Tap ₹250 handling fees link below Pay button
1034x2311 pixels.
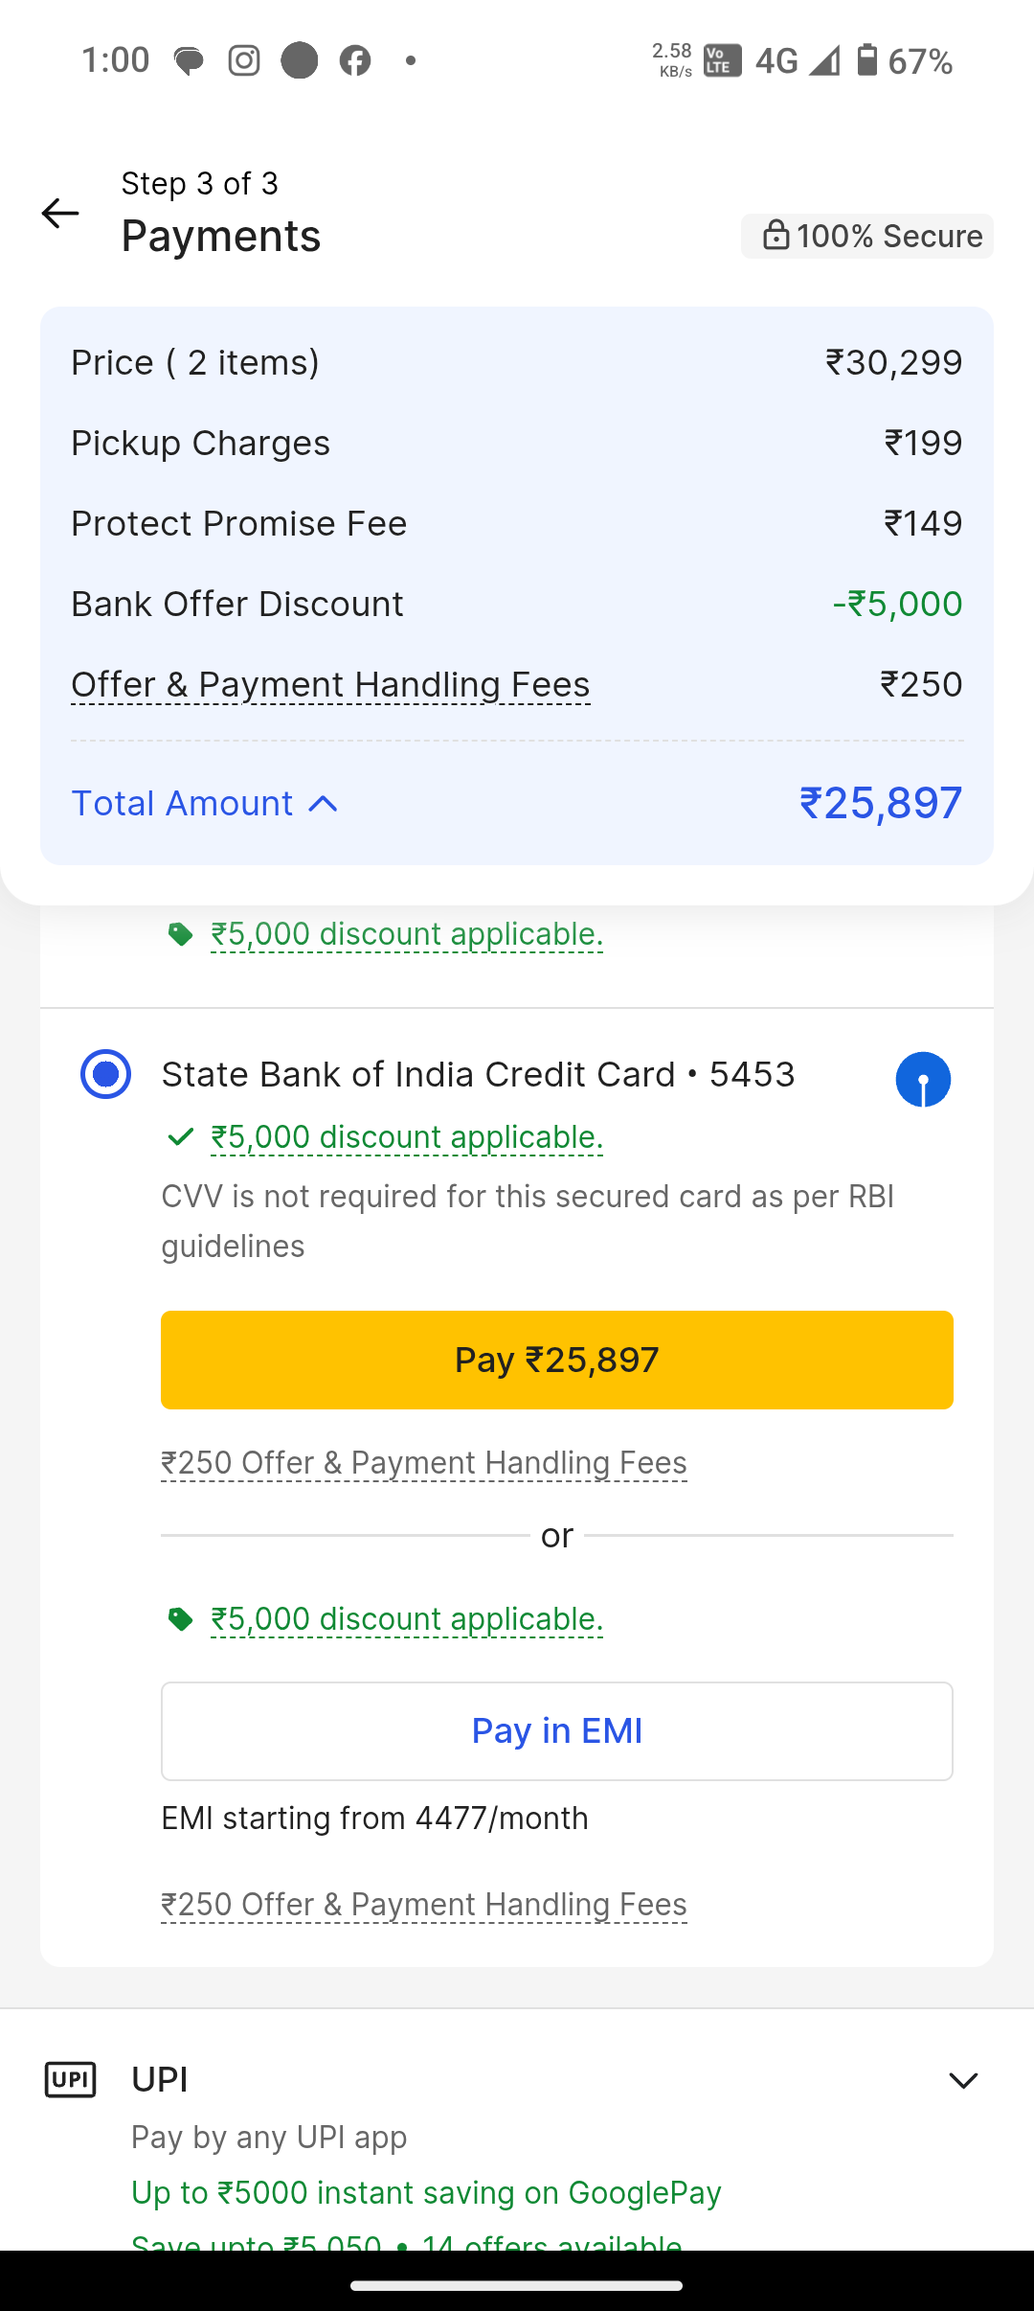pos(423,1463)
